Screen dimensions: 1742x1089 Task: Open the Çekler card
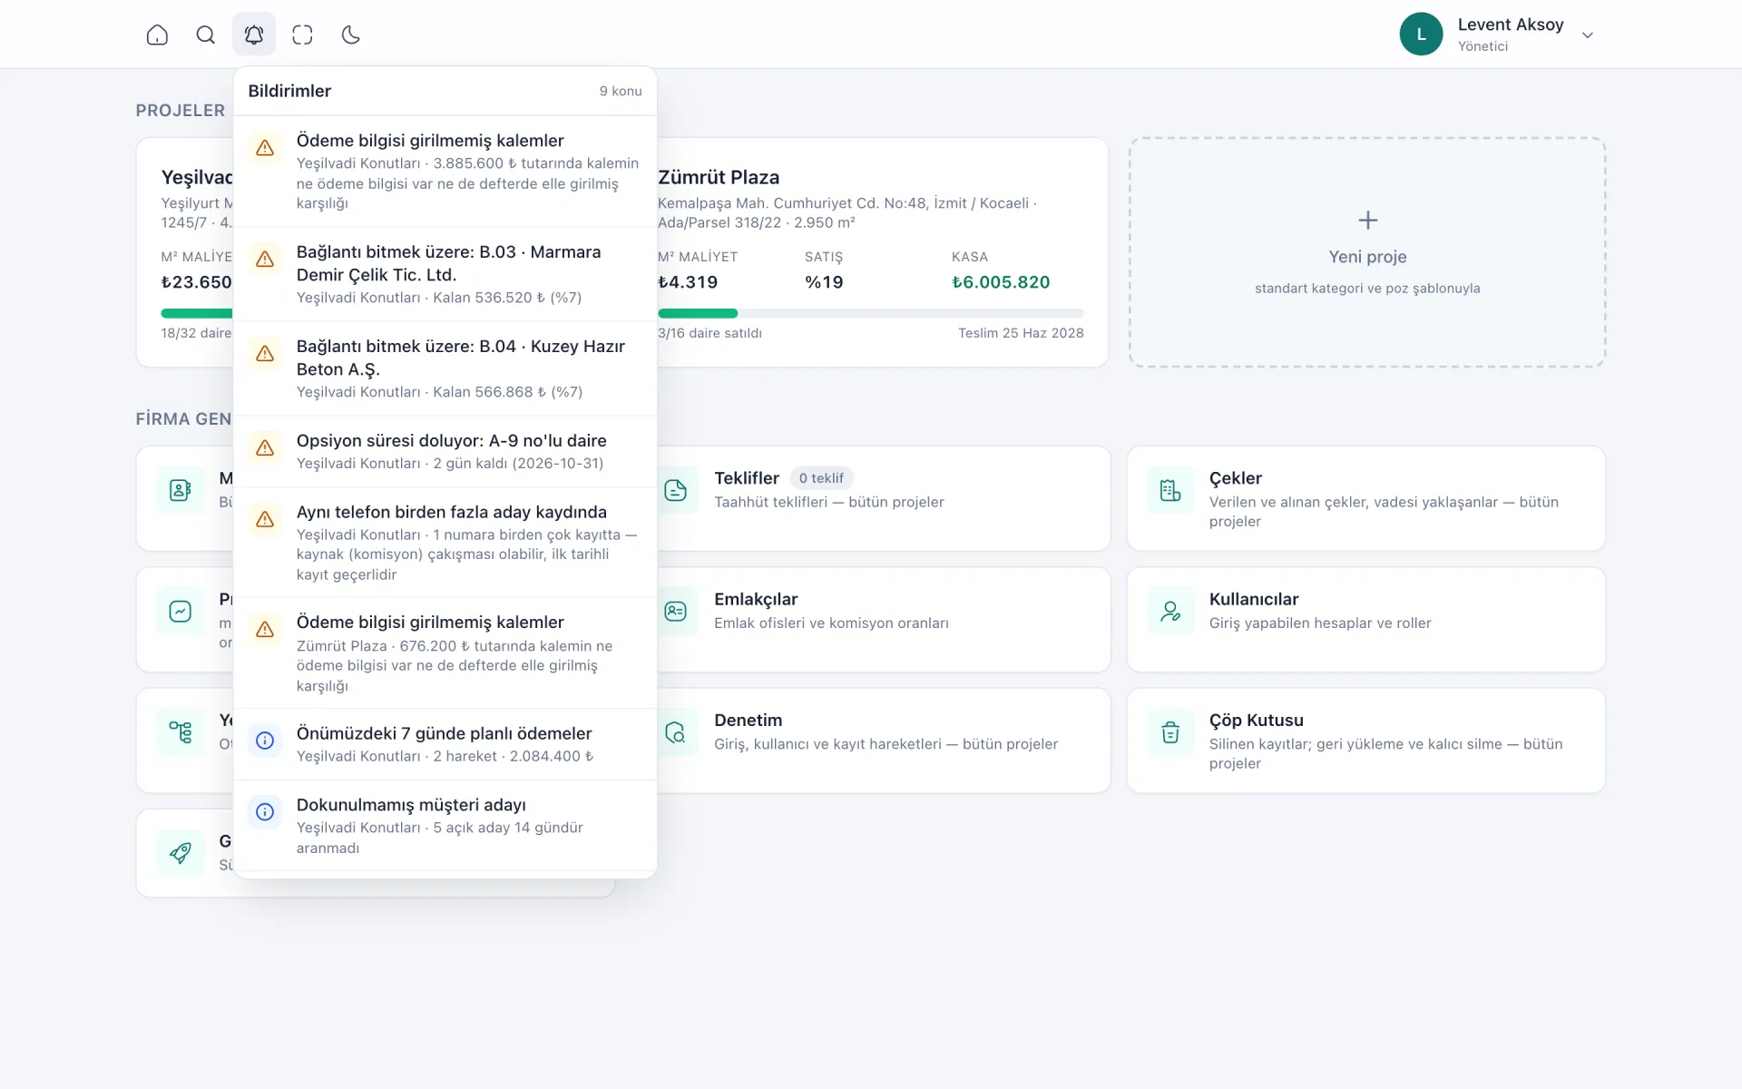click(x=1365, y=498)
